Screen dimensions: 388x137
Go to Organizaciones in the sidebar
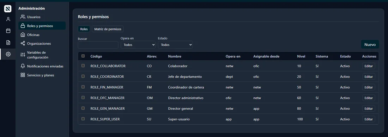point(42,43)
